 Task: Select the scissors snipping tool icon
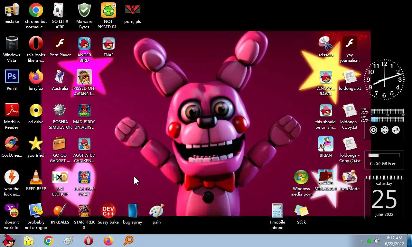(325, 44)
